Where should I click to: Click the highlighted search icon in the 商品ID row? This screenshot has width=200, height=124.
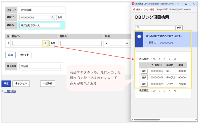pos(45,43)
